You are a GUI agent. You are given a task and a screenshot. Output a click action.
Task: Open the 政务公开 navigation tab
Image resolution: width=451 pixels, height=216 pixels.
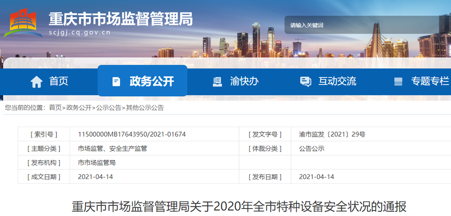coord(142,81)
